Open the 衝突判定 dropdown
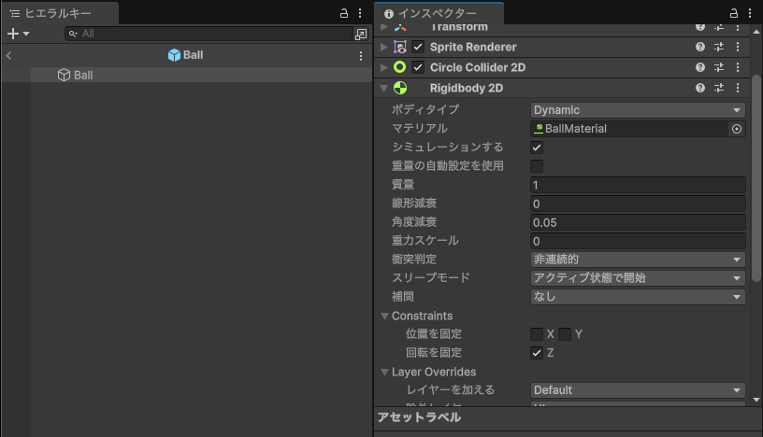 click(x=638, y=260)
